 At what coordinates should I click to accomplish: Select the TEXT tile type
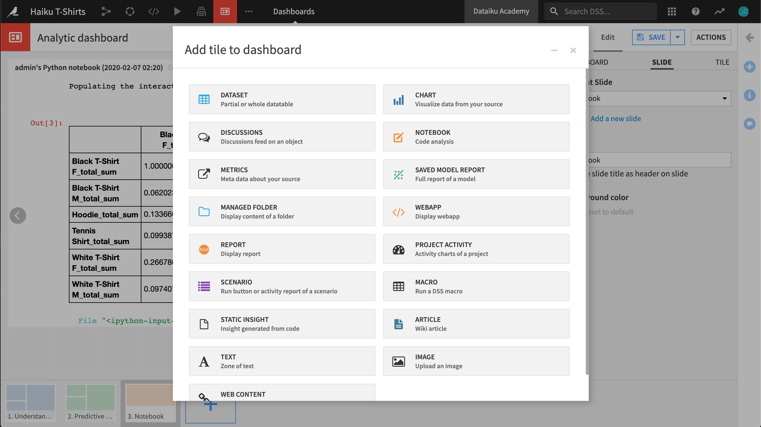pyautogui.click(x=282, y=361)
